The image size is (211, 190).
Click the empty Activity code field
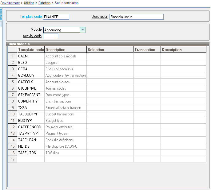point(50,36)
